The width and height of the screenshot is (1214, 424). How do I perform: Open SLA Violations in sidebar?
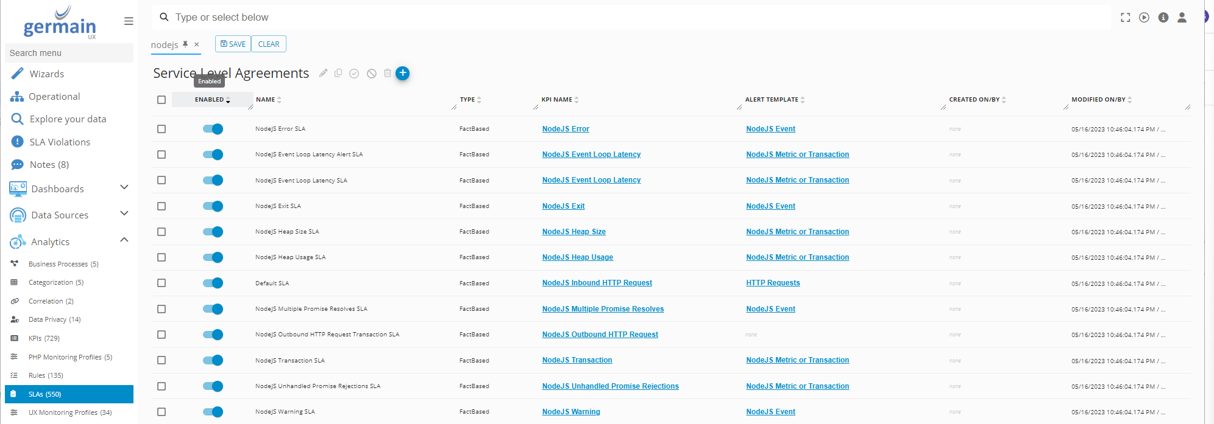click(60, 142)
